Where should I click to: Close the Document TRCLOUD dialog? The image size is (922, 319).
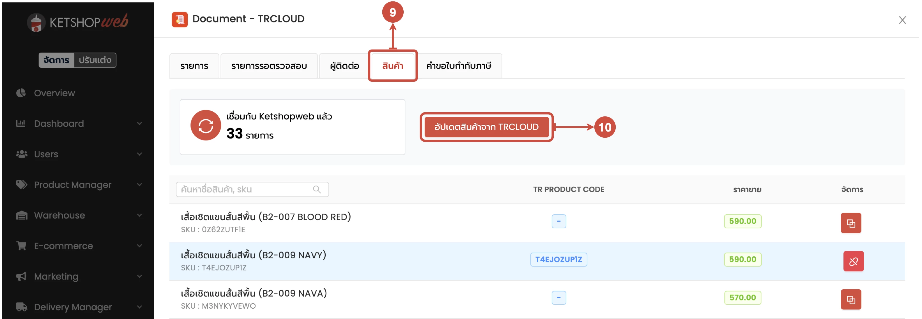[x=902, y=20]
